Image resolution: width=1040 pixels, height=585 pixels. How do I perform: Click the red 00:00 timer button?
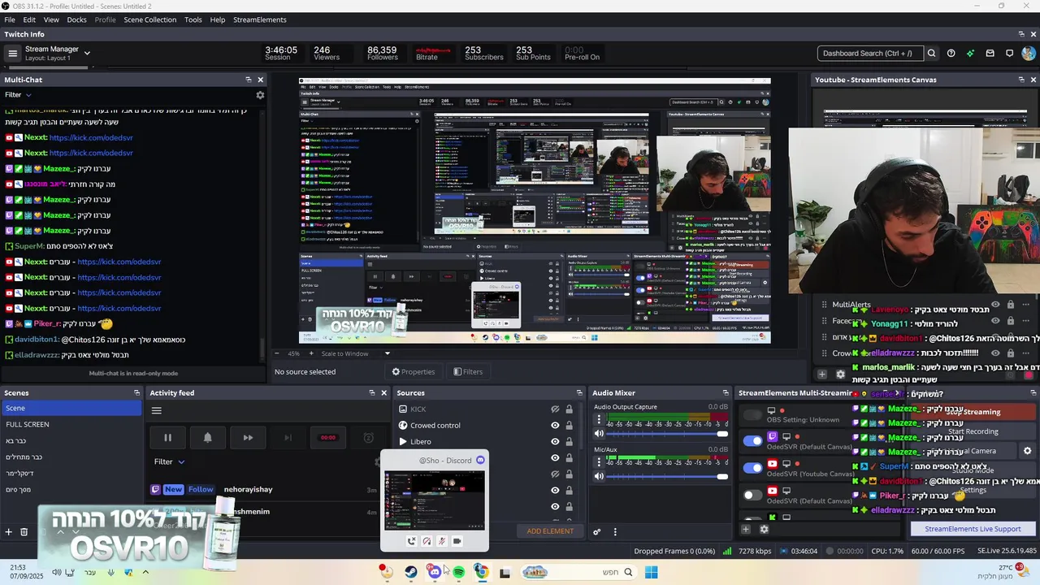(x=327, y=437)
